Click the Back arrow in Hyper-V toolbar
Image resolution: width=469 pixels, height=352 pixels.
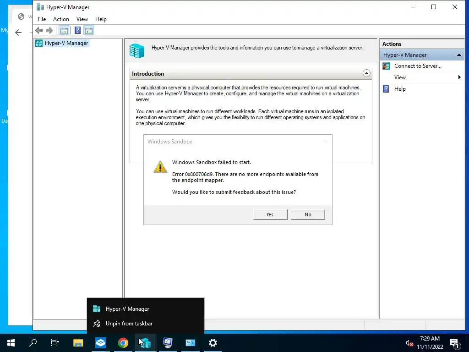[39, 30]
